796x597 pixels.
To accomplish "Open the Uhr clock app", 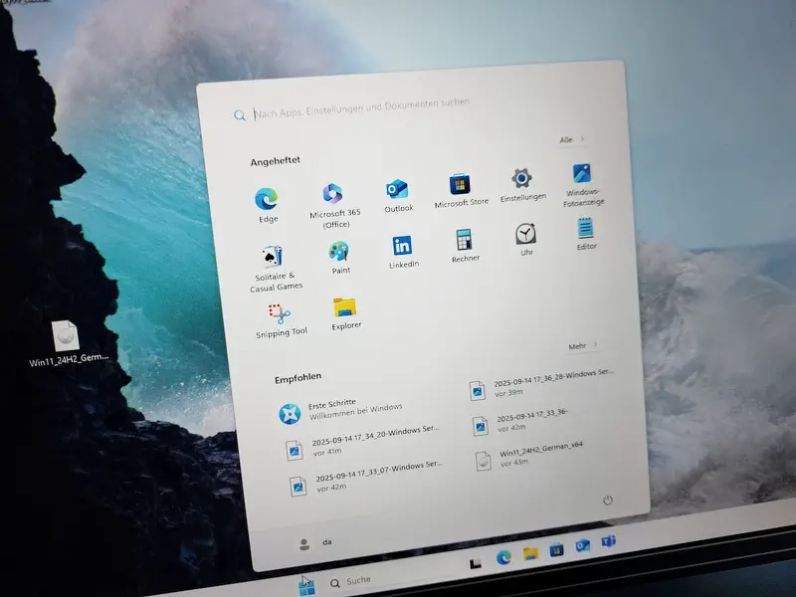I will coord(526,239).
